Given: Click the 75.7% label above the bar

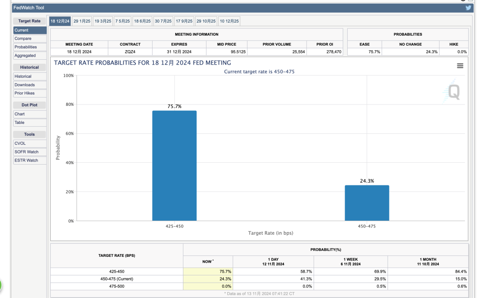Looking at the screenshot, I should (174, 106).
